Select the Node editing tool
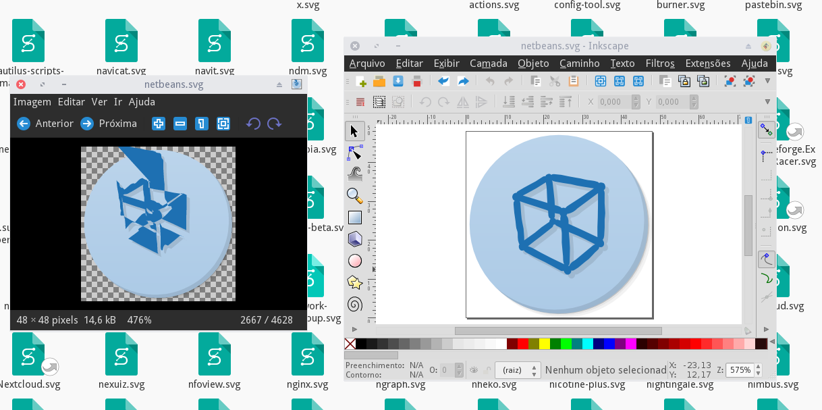 pyautogui.click(x=355, y=152)
